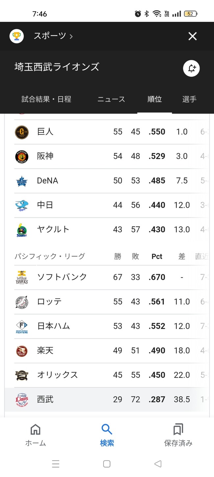Open the ロッテ team row

click(x=107, y=302)
